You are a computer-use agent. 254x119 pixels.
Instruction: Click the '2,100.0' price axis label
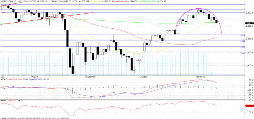click(250, 13)
